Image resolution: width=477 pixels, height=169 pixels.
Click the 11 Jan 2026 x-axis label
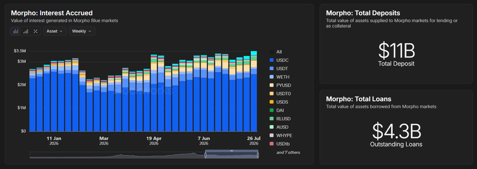point(54,141)
